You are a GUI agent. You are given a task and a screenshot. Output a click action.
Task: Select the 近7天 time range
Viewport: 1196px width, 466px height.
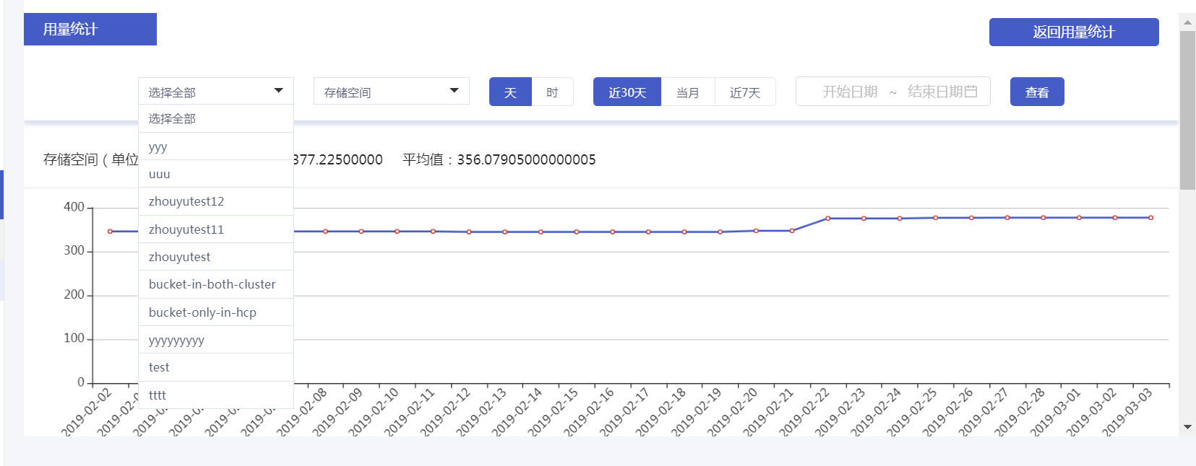[745, 92]
